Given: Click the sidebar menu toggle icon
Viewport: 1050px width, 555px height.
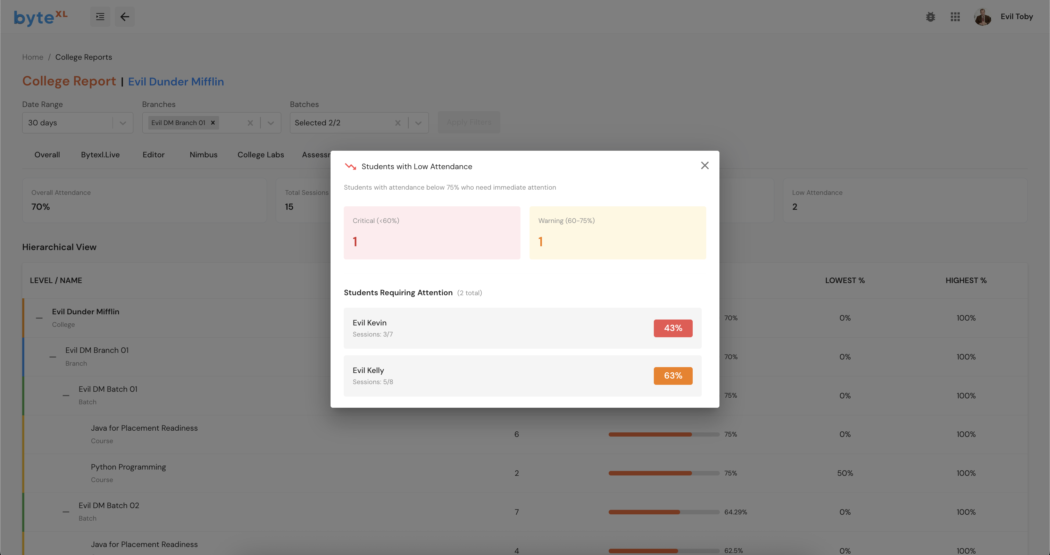Looking at the screenshot, I should tap(100, 17).
